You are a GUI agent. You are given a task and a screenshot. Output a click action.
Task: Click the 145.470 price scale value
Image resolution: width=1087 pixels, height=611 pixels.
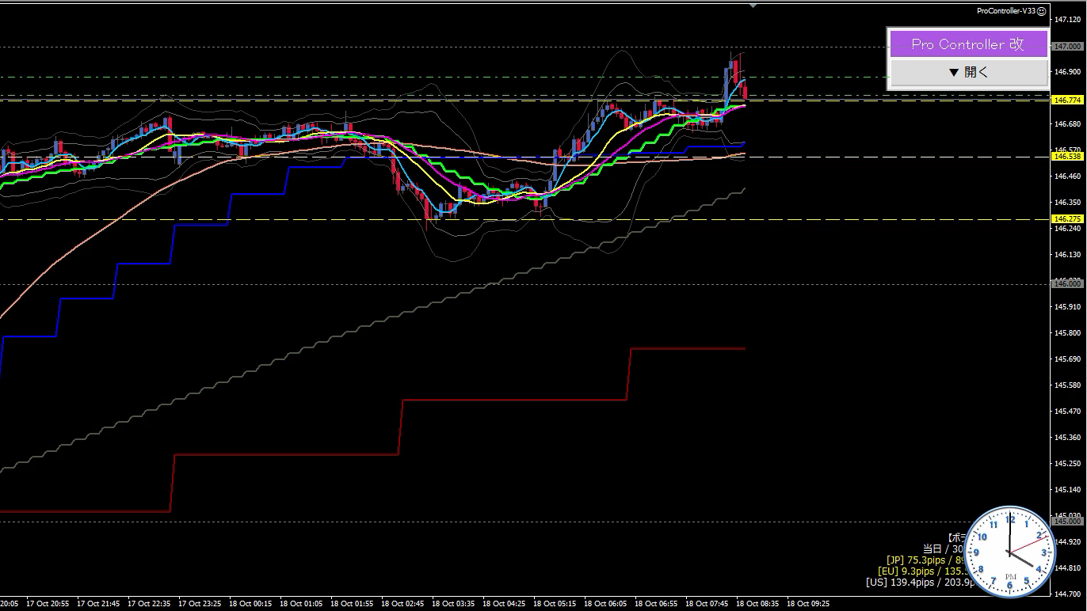click(1067, 411)
